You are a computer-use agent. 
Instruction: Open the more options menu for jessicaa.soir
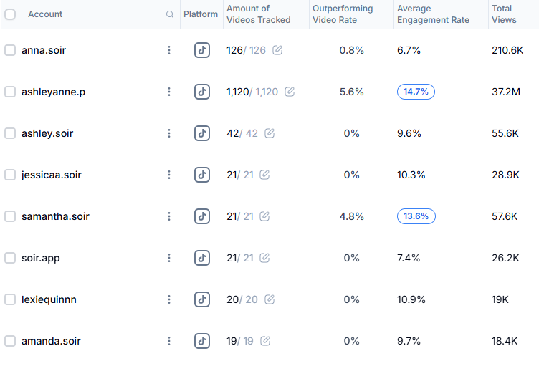[x=169, y=175]
